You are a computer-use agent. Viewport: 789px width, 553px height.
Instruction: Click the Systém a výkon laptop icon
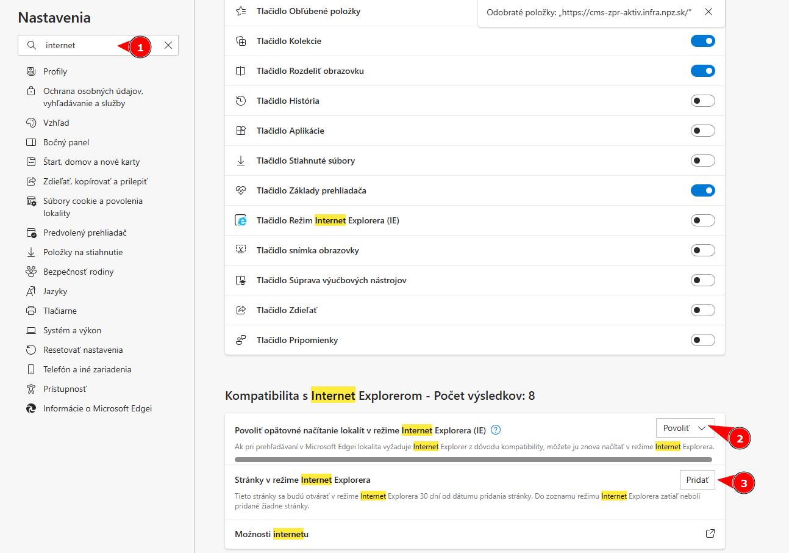click(31, 330)
